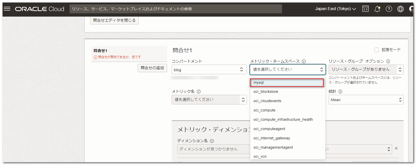
Task: Open the hamburger navigation menu
Action: pos(7,9)
